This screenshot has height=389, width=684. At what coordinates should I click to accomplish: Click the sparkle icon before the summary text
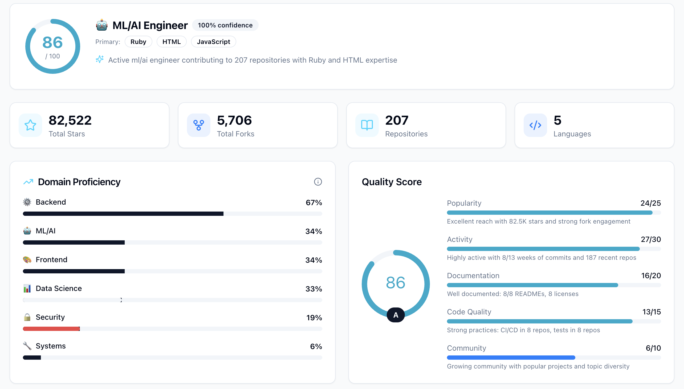tap(100, 59)
